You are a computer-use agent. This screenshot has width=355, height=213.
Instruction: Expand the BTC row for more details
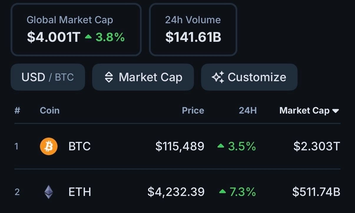point(177,146)
